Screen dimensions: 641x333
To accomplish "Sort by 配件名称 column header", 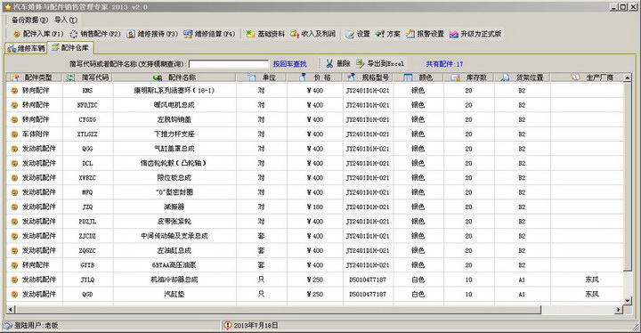I will pyautogui.click(x=174, y=77).
